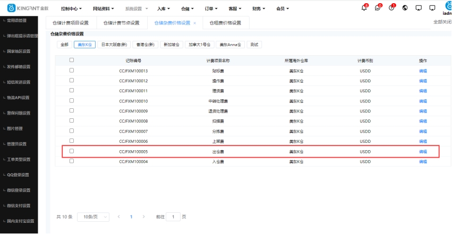Click the help question mark icon

[x=391, y=8]
